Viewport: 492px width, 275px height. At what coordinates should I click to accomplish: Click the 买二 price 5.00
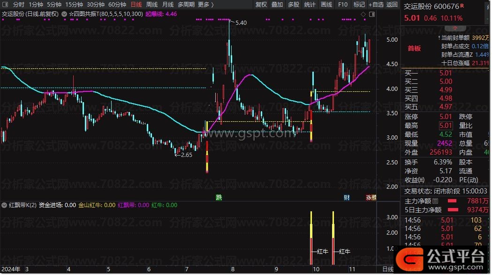[x=446, y=82]
